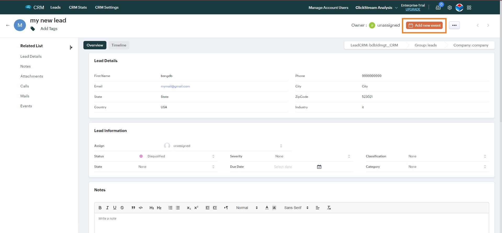Click the Add new event button
The width and height of the screenshot is (502, 233).
(x=424, y=25)
